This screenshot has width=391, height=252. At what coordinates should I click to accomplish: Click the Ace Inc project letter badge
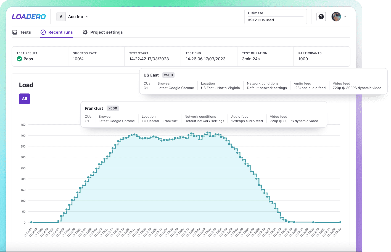(x=61, y=17)
